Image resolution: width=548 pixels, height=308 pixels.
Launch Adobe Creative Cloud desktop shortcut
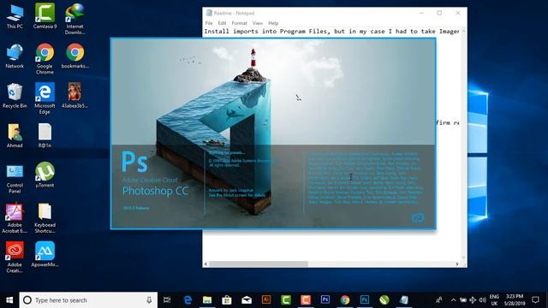(15, 257)
